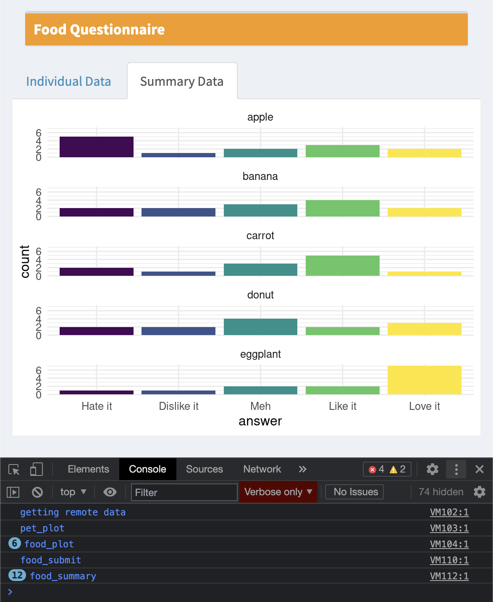Open DevTools settings gear
This screenshot has width=493, height=602.
coord(432,469)
